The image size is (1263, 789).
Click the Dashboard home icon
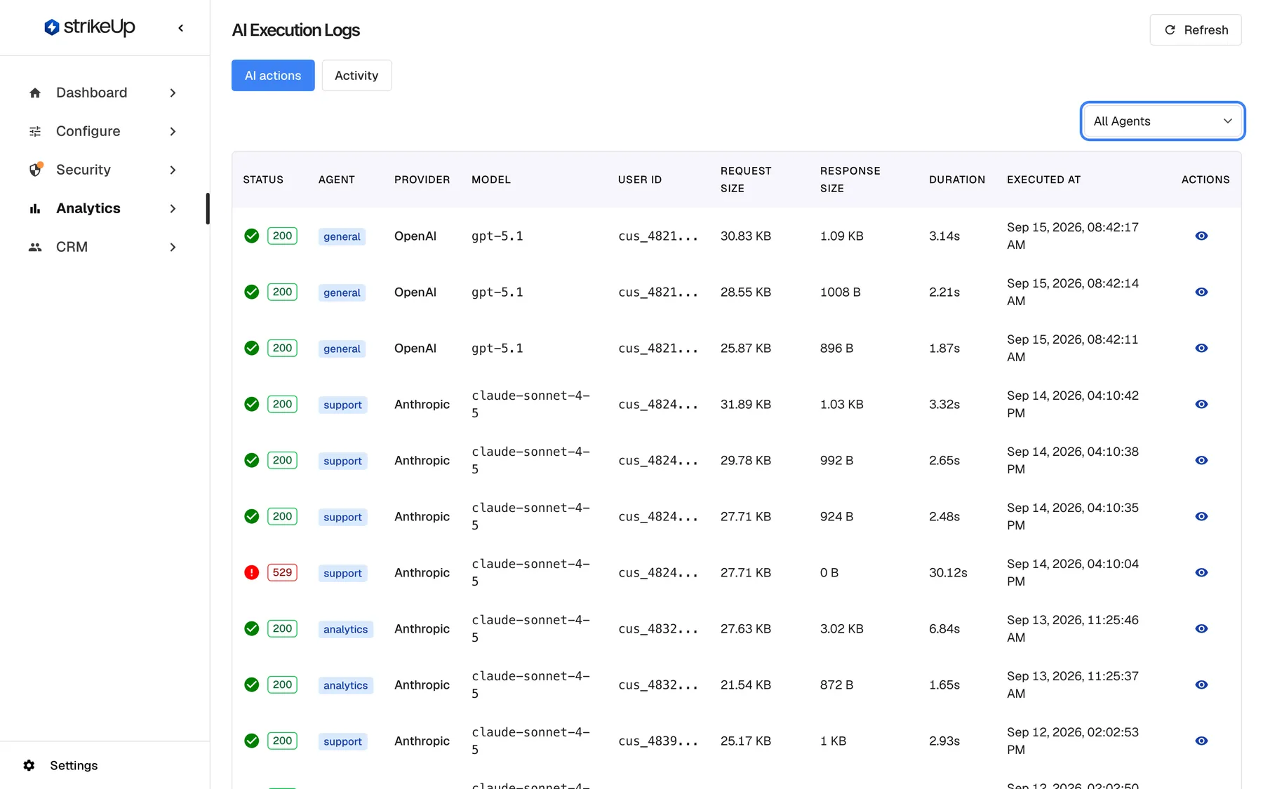[35, 93]
